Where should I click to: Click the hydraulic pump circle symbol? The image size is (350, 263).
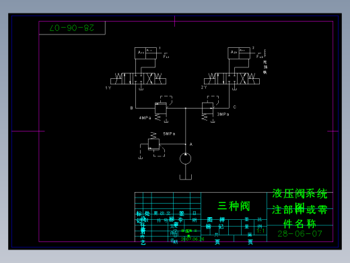[x=185, y=158]
